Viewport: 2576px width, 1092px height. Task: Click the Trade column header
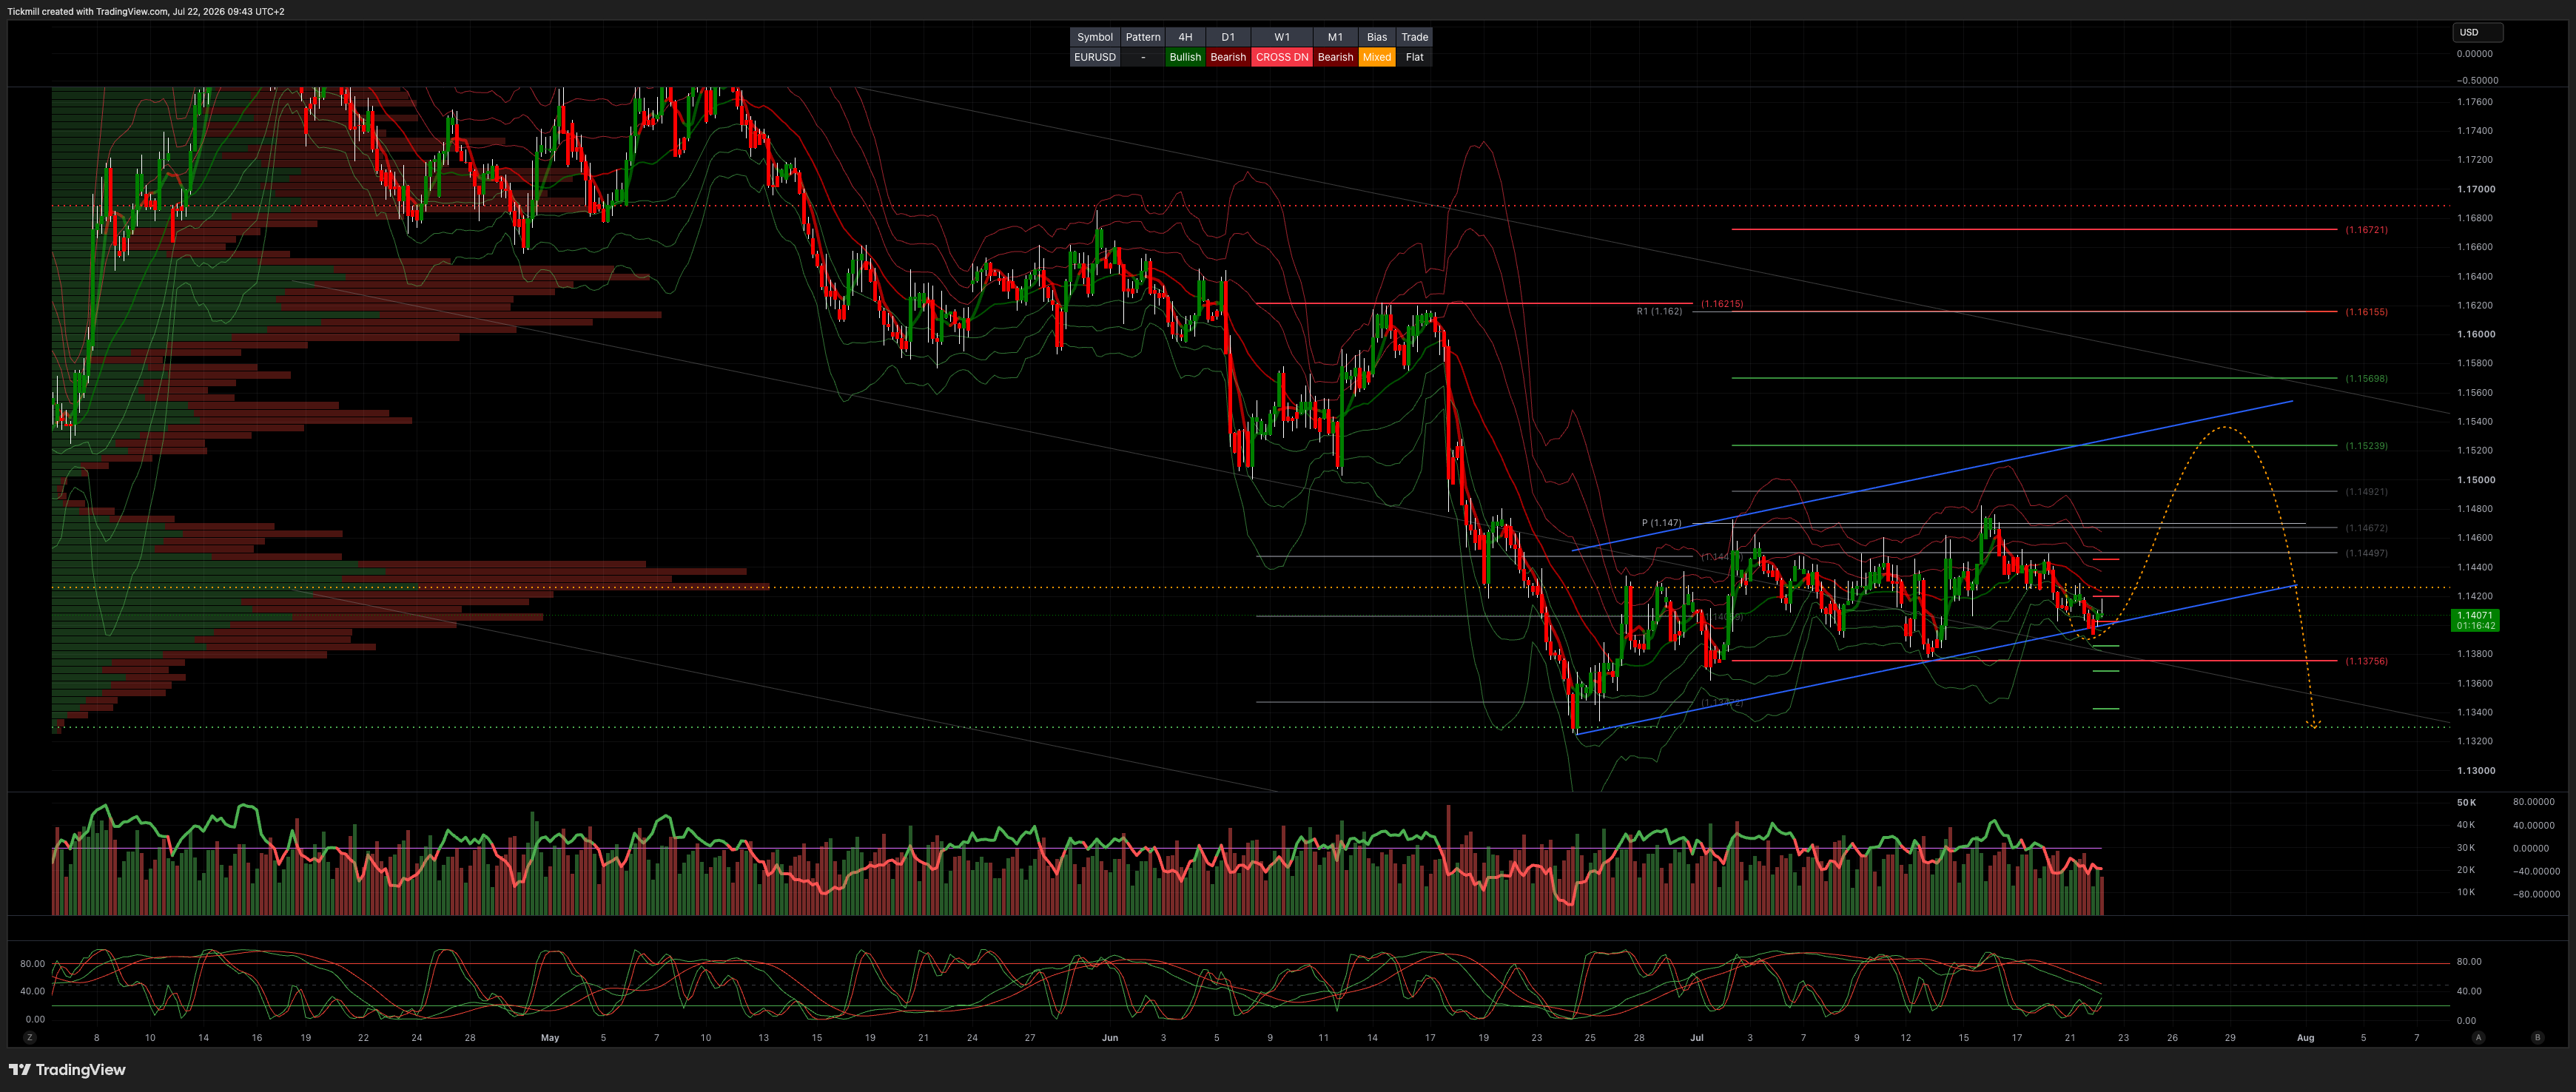coord(1414,37)
